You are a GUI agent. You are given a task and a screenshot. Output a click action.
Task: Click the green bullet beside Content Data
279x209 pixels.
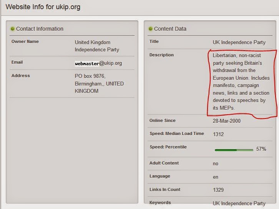click(151, 29)
